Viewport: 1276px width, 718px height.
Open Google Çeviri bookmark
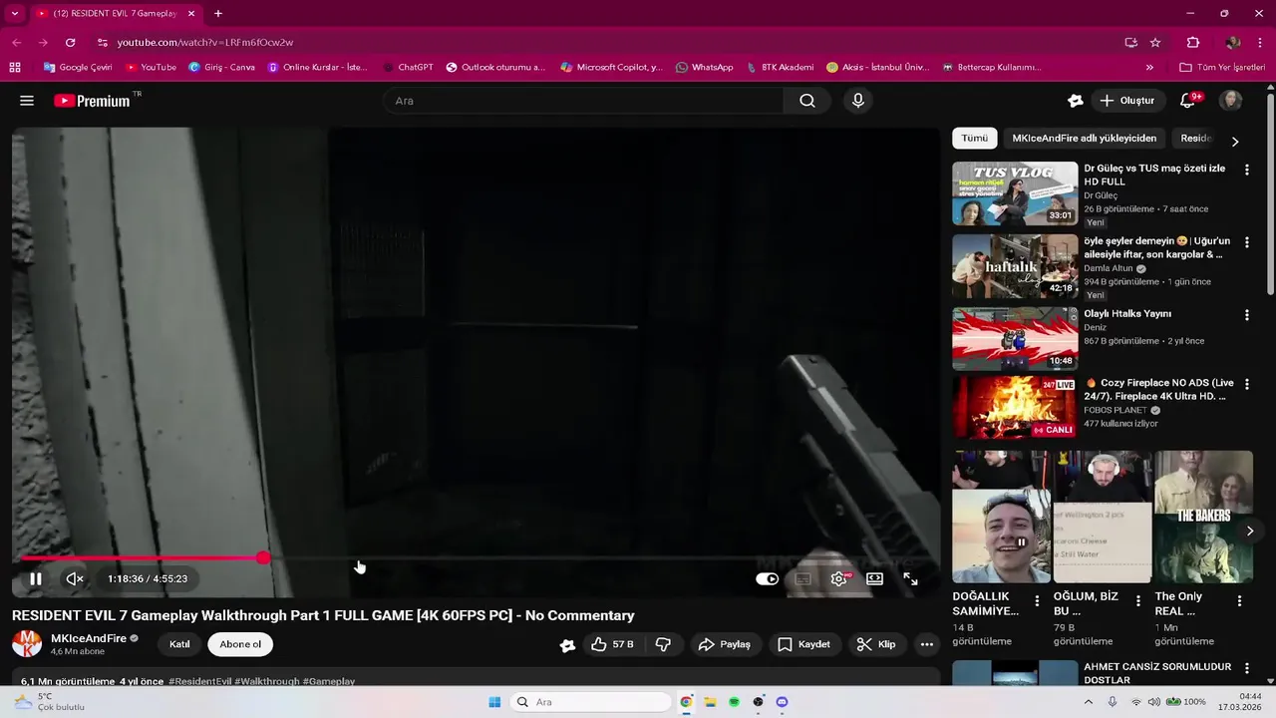pyautogui.click(x=78, y=68)
